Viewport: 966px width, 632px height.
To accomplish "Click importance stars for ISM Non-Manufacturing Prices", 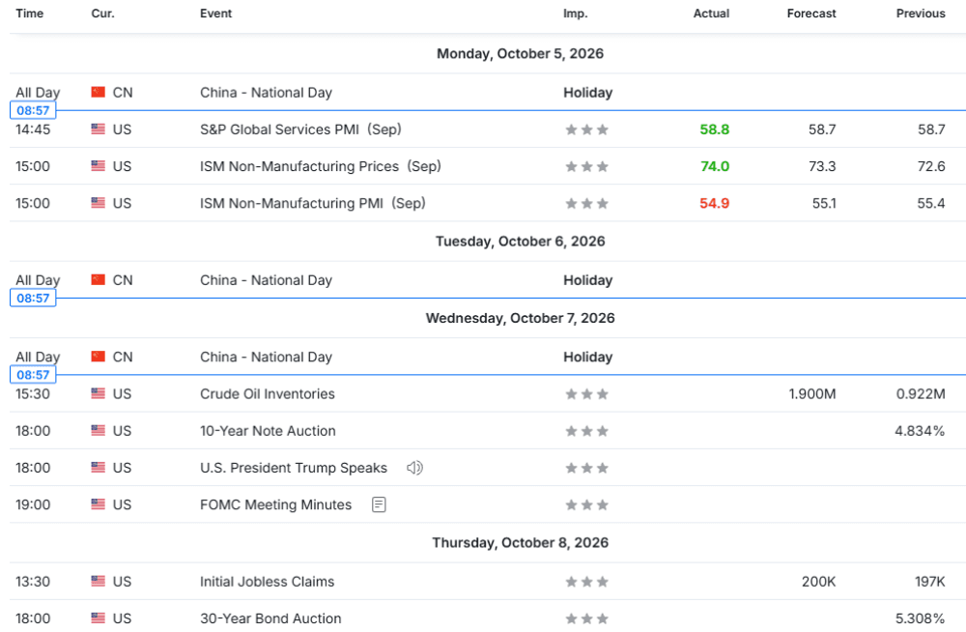I will point(587,166).
